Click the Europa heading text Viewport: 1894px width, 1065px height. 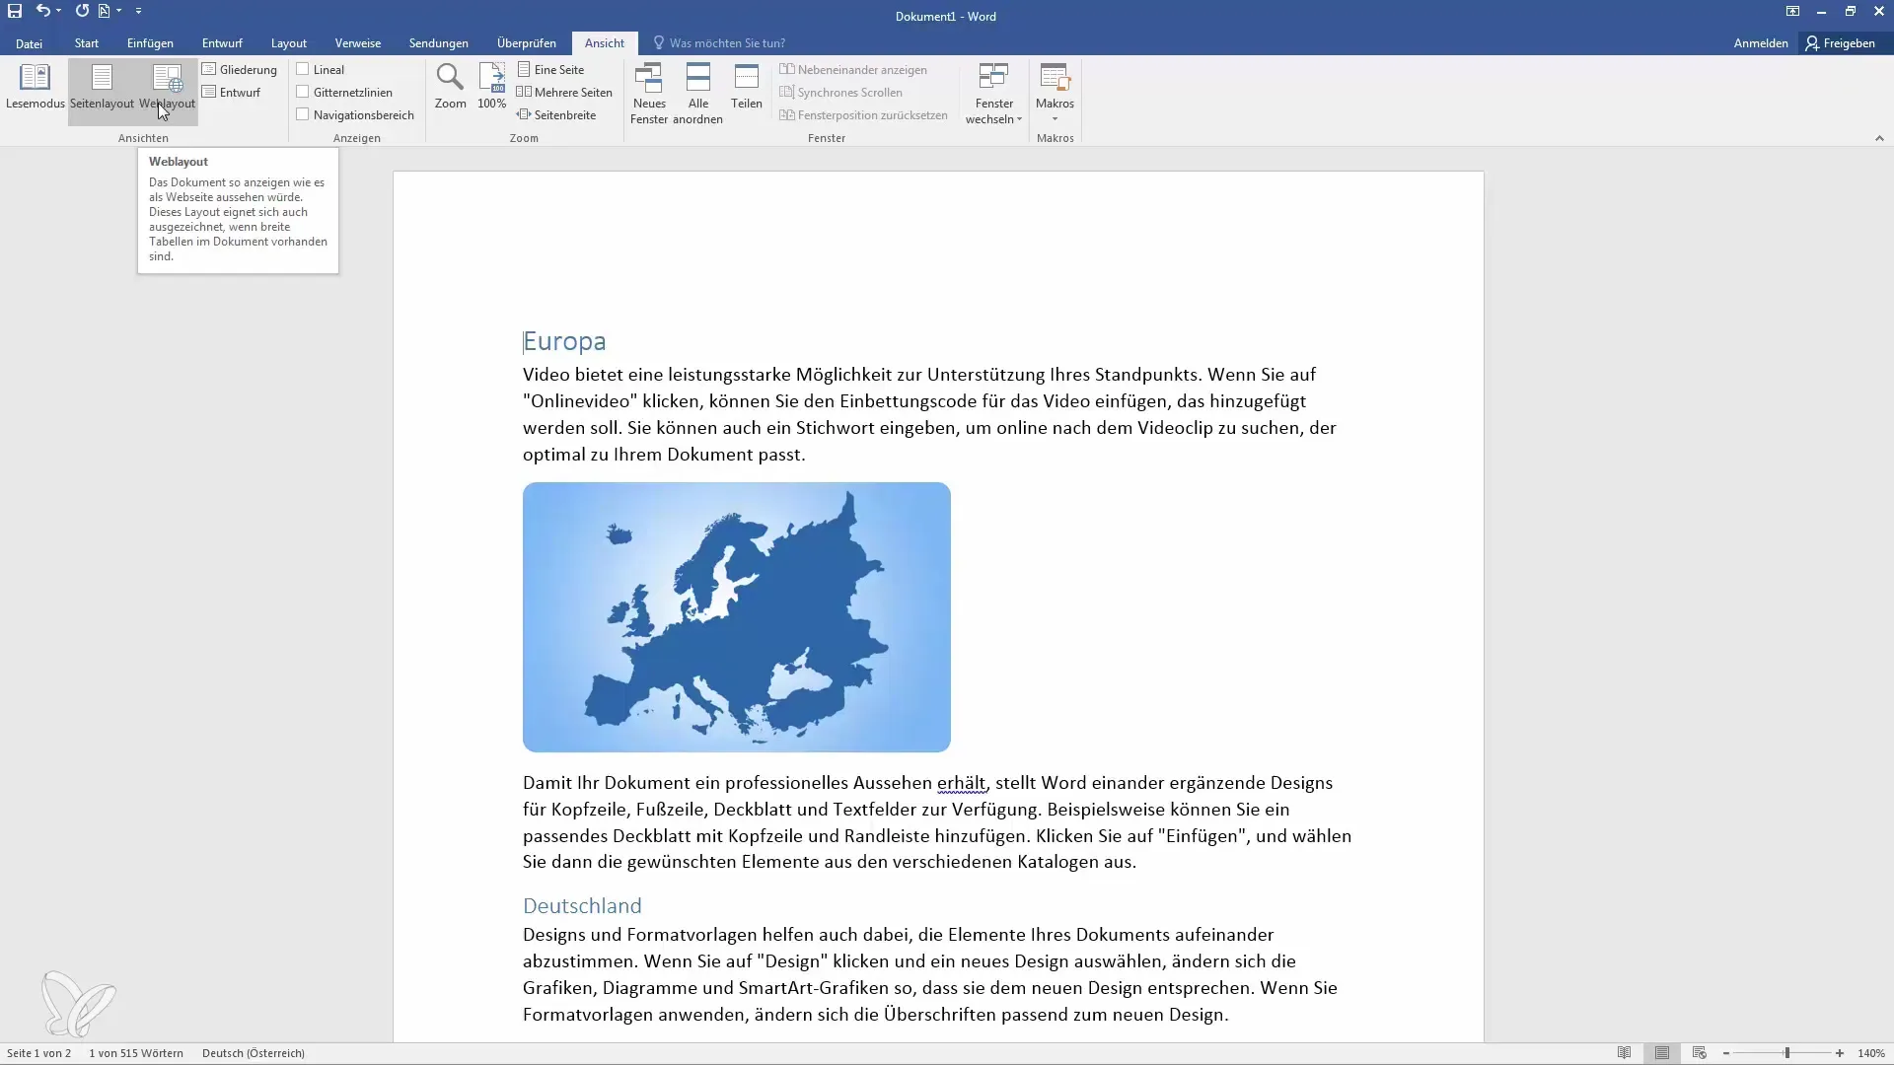pyautogui.click(x=564, y=341)
